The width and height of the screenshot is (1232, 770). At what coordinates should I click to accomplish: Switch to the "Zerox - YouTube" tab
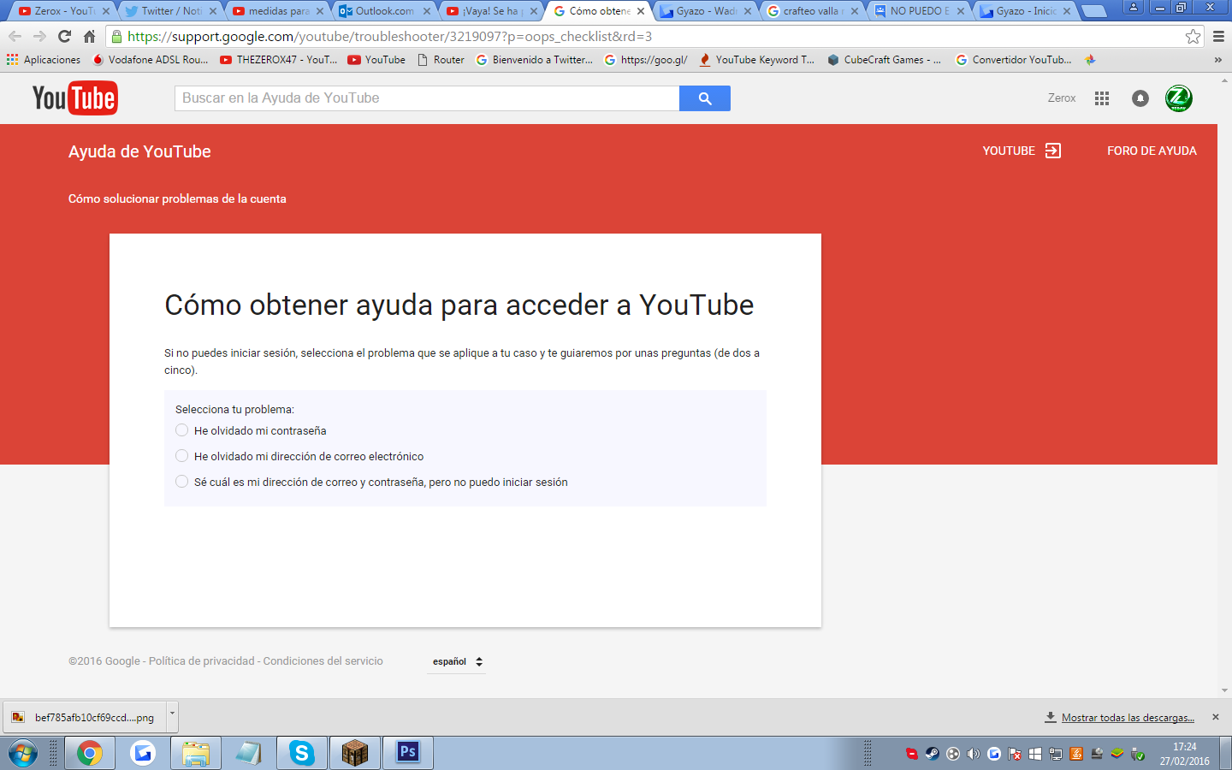click(x=62, y=11)
